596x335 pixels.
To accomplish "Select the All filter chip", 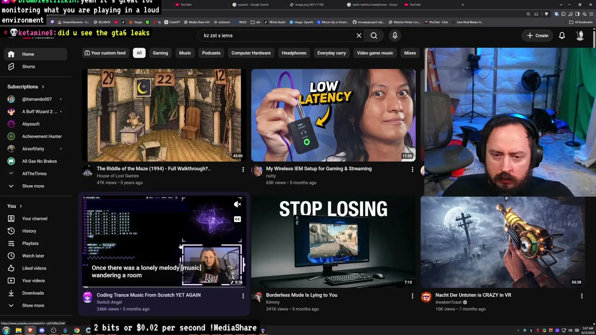I will [x=139, y=53].
